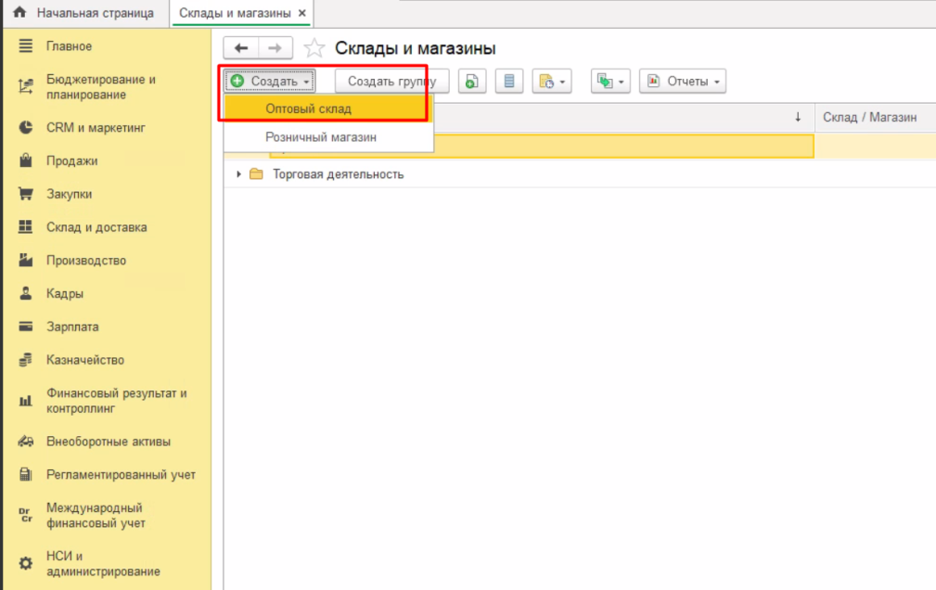Click the Склад / Магазин column header
The height and width of the screenshot is (590, 936).
tap(869, 117)
